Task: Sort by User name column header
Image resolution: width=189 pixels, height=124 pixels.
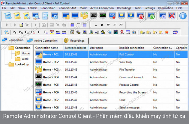Action: [x=103, y=48]
